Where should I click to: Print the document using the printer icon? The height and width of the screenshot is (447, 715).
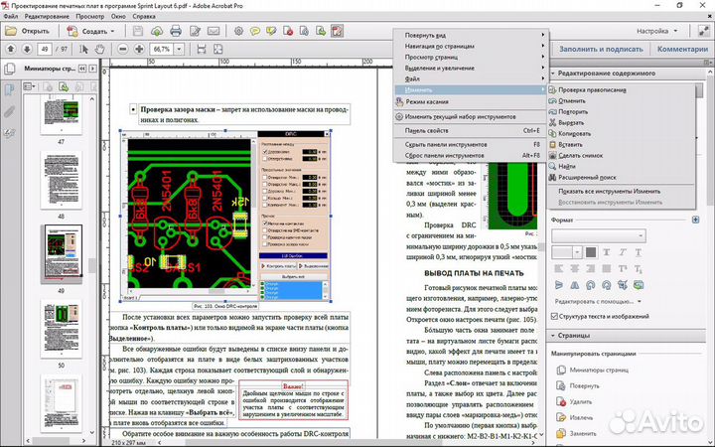pyautogui.click(x=176, y=31)
